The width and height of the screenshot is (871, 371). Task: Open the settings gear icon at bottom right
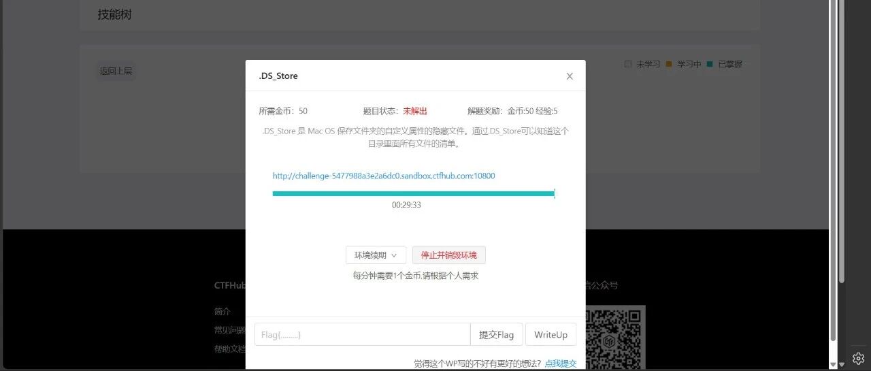[858, 358]
